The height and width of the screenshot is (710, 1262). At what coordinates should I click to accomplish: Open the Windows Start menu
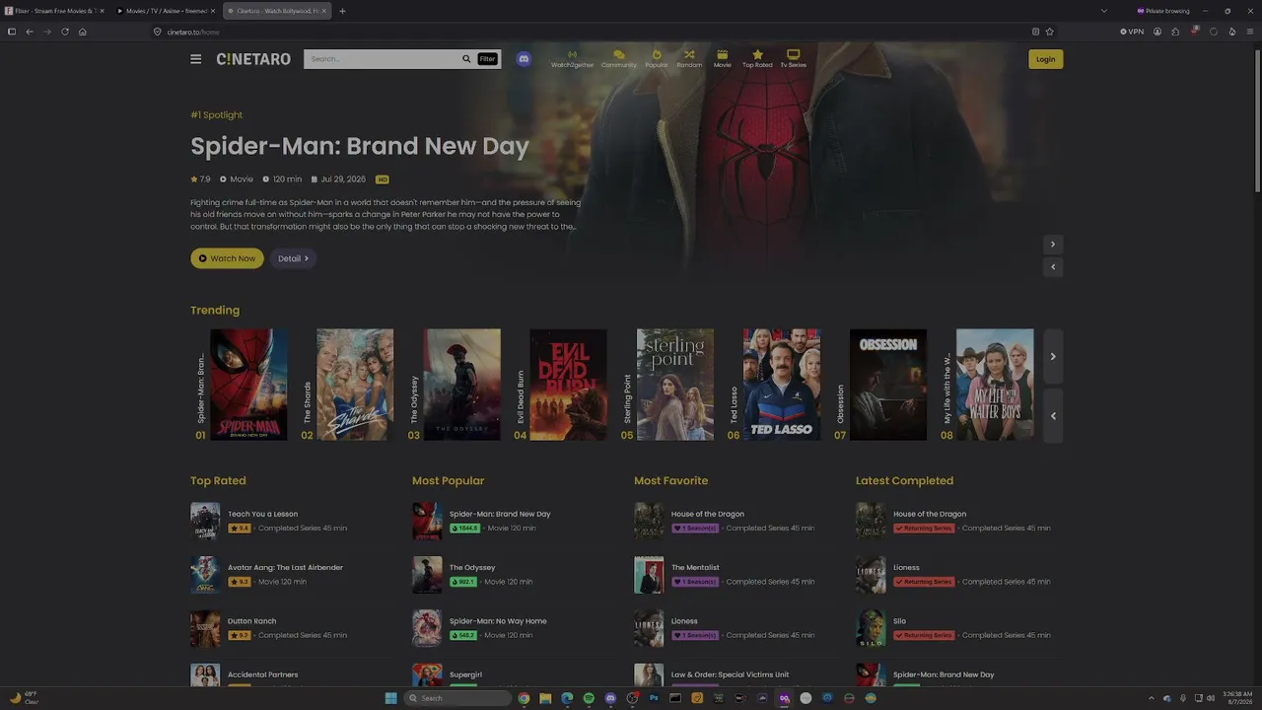coord(390,698)
